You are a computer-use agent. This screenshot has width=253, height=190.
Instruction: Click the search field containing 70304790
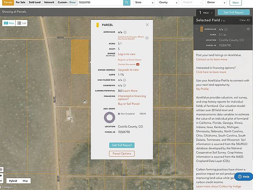100,3
